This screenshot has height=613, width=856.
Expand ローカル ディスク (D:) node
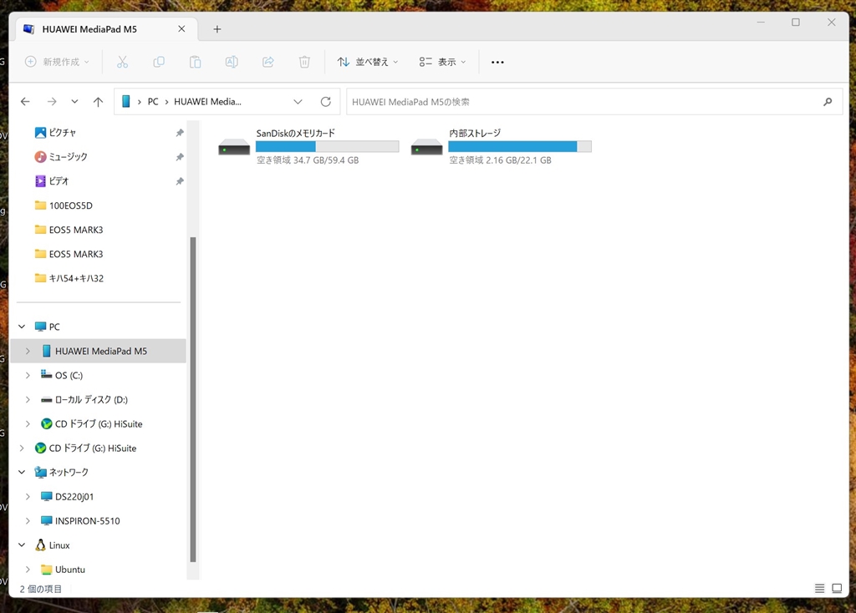click(28, 400)
